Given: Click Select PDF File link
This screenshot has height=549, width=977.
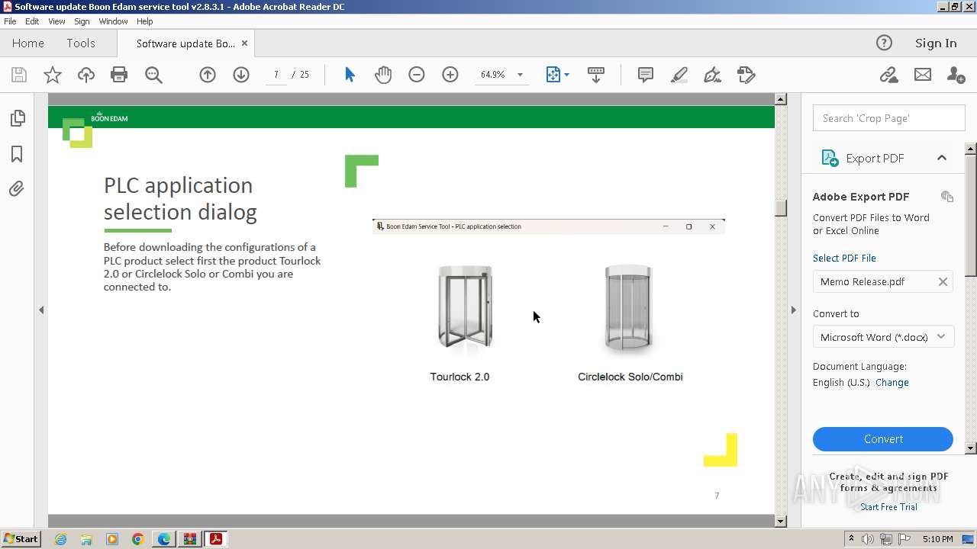Looking at the screenshot, I should 844,258.
